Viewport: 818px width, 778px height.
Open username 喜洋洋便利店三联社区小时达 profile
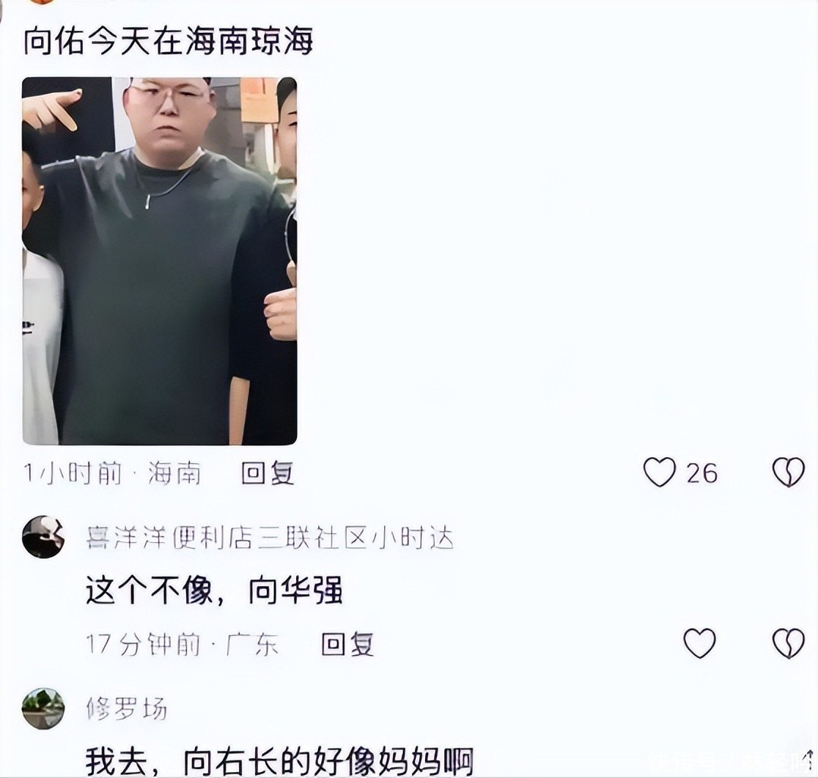(270, 538)
